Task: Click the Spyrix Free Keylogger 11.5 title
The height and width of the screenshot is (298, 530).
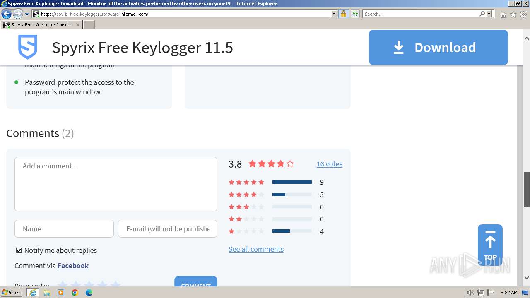Action: click(142, 48)
